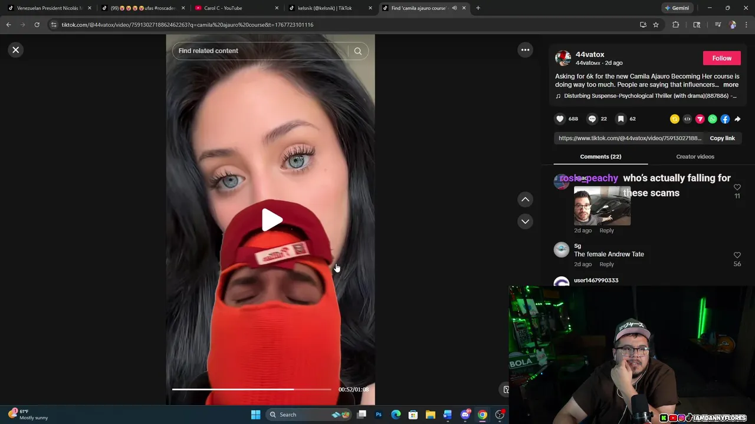Switch to the Venezuelan President browser tab
This screenshot has height=424, width=755.
coord(50,8)
